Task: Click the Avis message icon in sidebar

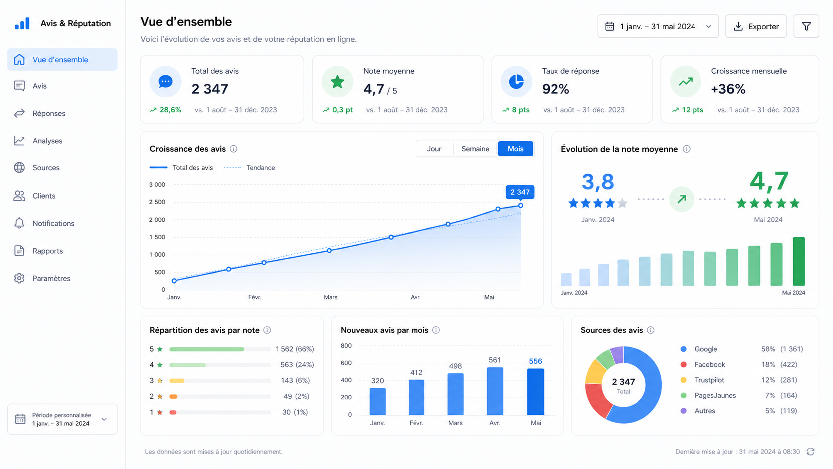Action: tap(19, 86)
